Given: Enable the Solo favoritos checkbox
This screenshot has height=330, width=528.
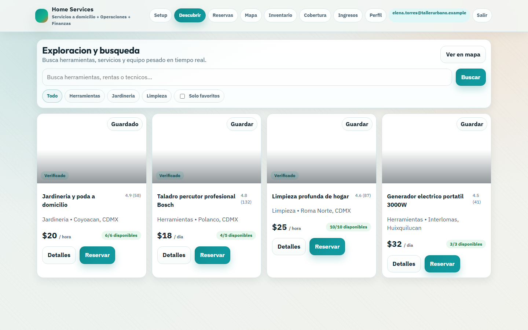Looking at the screenshot, I should (182, 96).
